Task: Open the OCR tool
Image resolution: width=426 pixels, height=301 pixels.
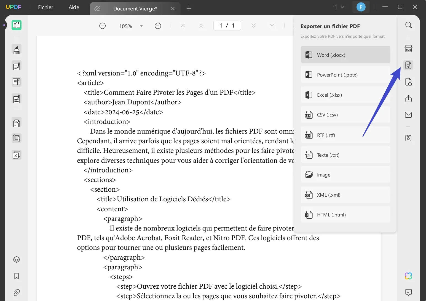Action: pos(408,48)
